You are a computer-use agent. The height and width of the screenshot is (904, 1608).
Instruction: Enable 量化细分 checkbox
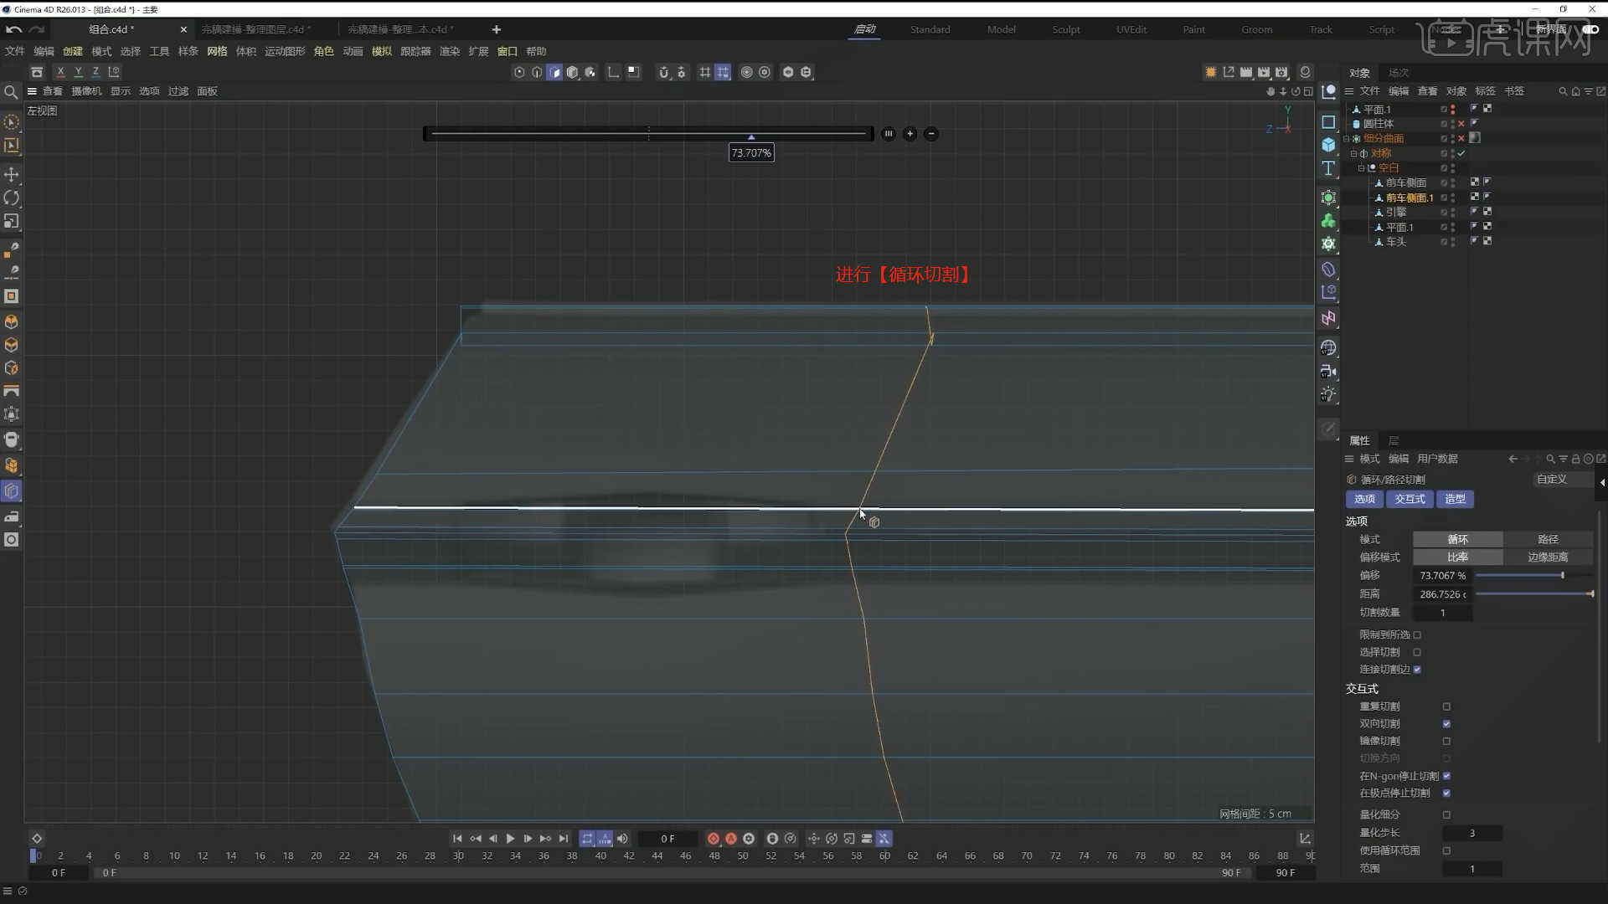coord(1446,814)
